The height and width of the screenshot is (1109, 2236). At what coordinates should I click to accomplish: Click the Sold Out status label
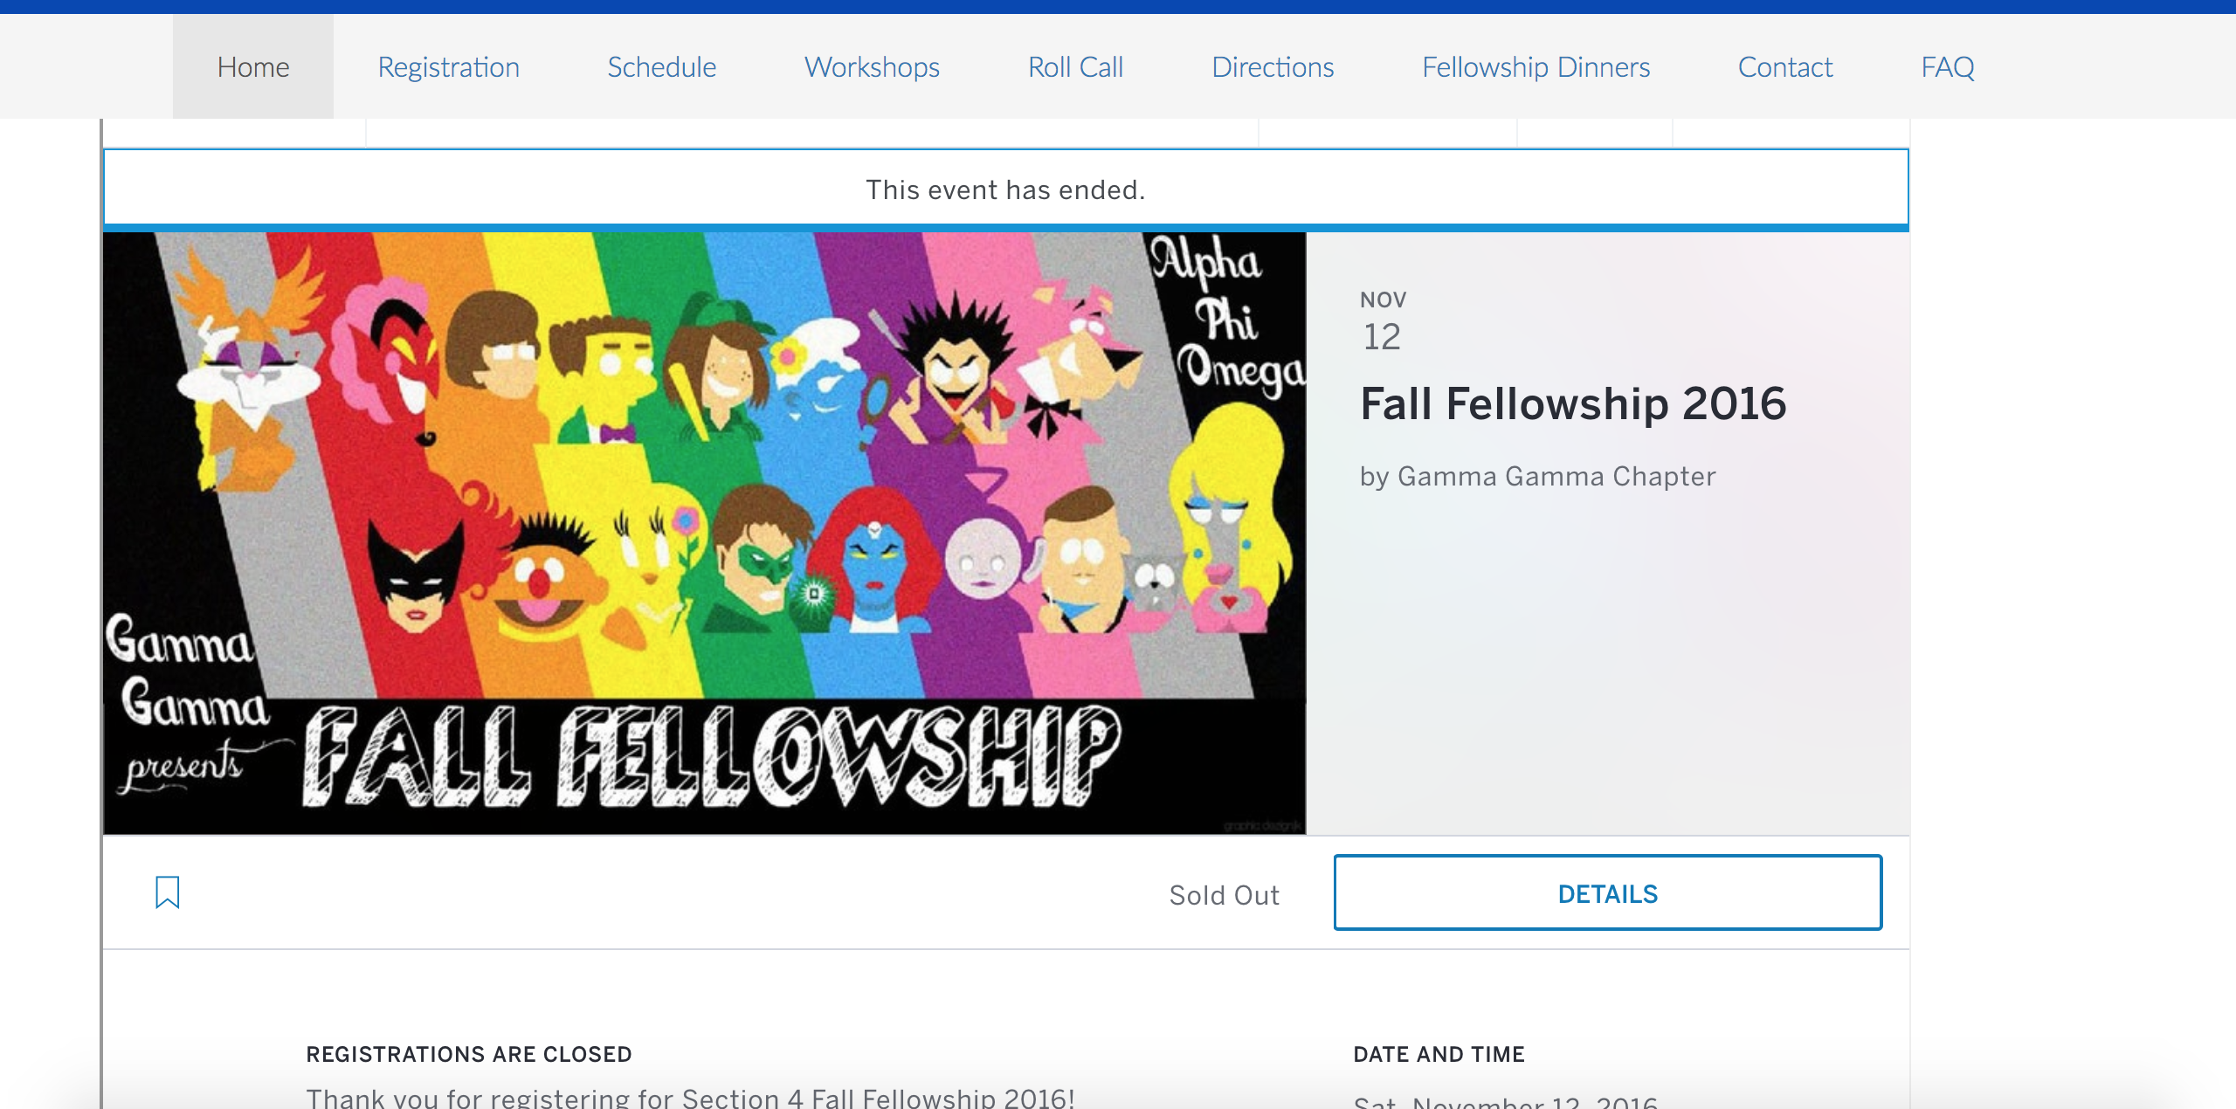1224,895
